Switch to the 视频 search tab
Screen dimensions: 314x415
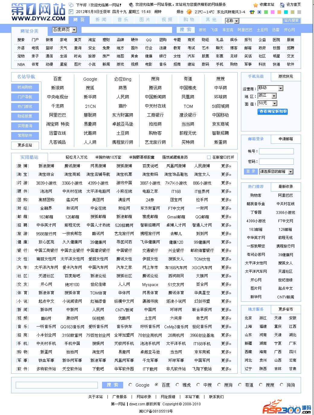click(167, 20)
